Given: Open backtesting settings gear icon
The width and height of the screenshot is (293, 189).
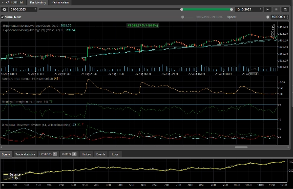Looking at the screenshot, I should (4, 9).
